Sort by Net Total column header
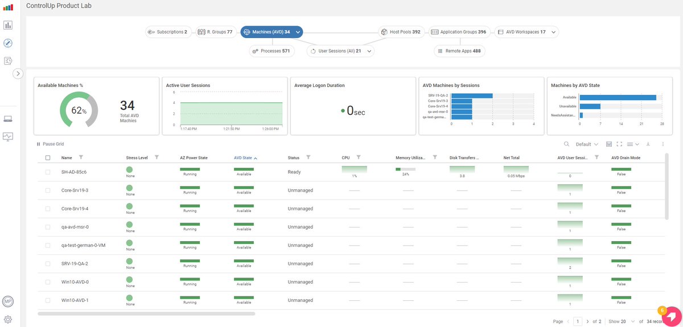The image size is (683, 327). click(x=511, y=158)
